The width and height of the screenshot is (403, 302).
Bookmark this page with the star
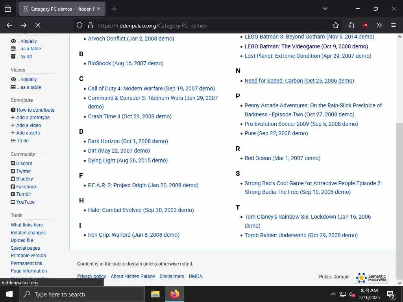tap(335, 25)
